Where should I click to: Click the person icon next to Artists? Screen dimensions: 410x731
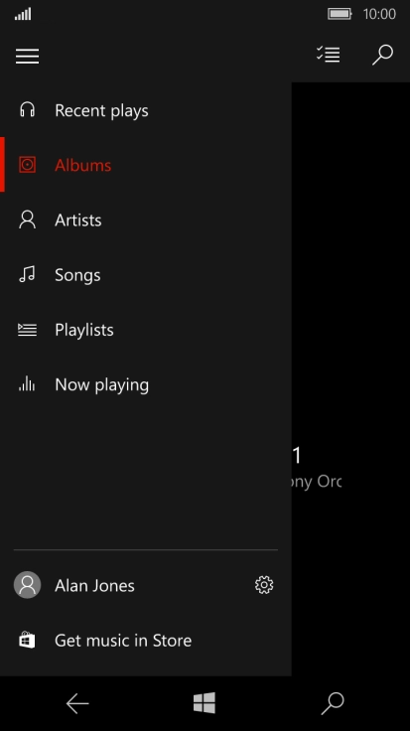coord(27,219)
